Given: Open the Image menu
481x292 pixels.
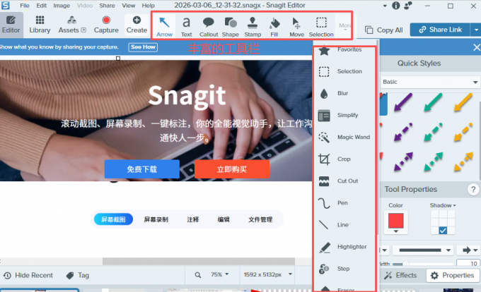Looking at the screenshot, I should click(x=62, y=6).
